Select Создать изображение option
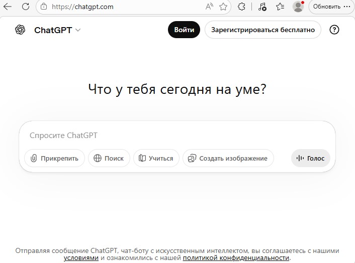This screenshot has height=263, width=355. click(x=228, y=158)
